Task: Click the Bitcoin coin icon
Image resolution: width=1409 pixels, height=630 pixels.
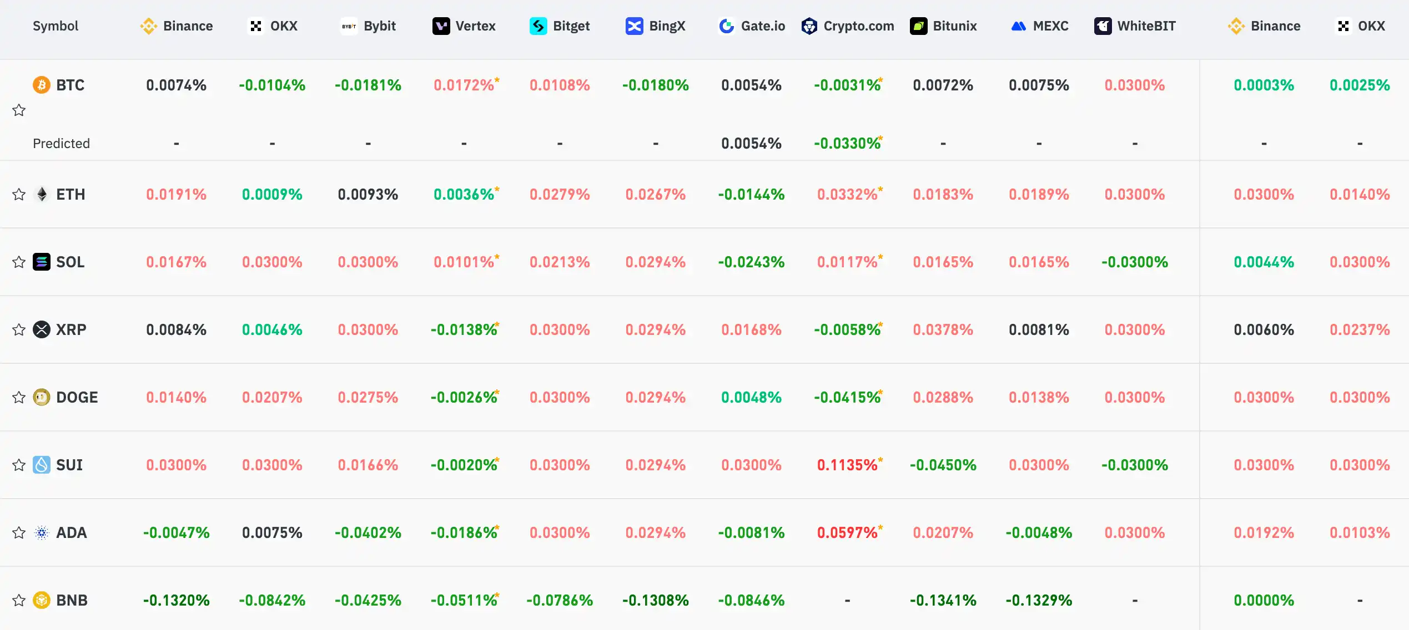Action: 42,85
